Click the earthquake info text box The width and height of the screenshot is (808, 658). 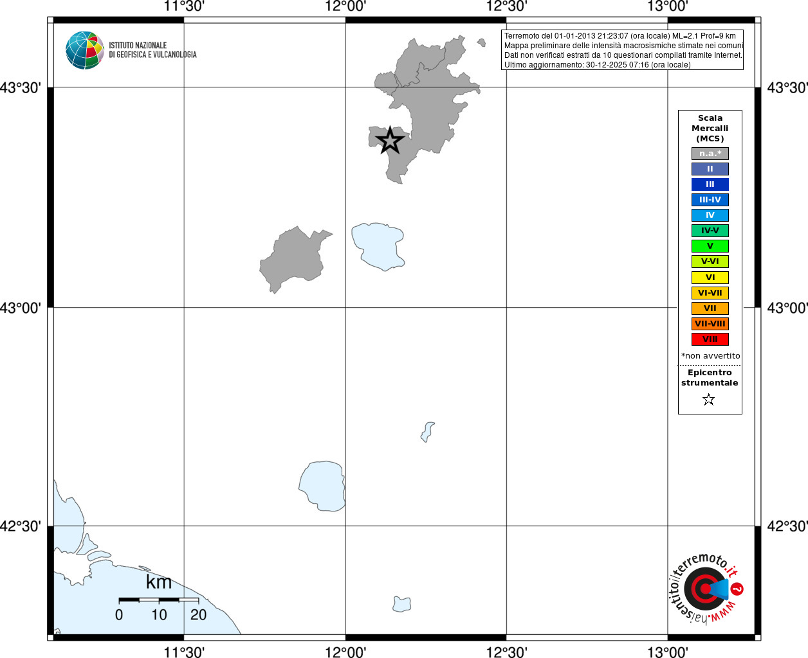(623, 50)
